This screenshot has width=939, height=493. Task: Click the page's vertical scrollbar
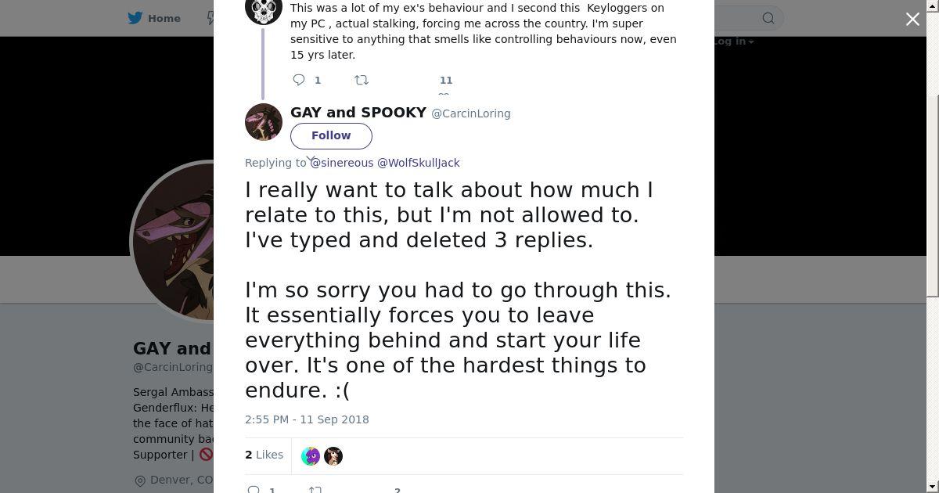tap(932, 157)
